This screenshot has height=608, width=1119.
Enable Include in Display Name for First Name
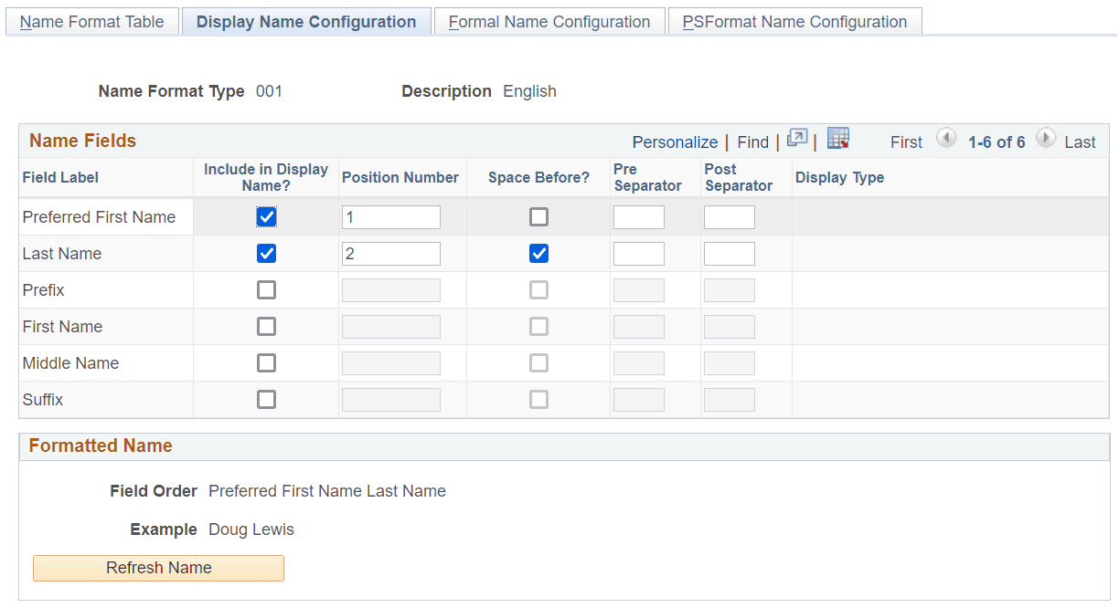(x=266, y=326)
